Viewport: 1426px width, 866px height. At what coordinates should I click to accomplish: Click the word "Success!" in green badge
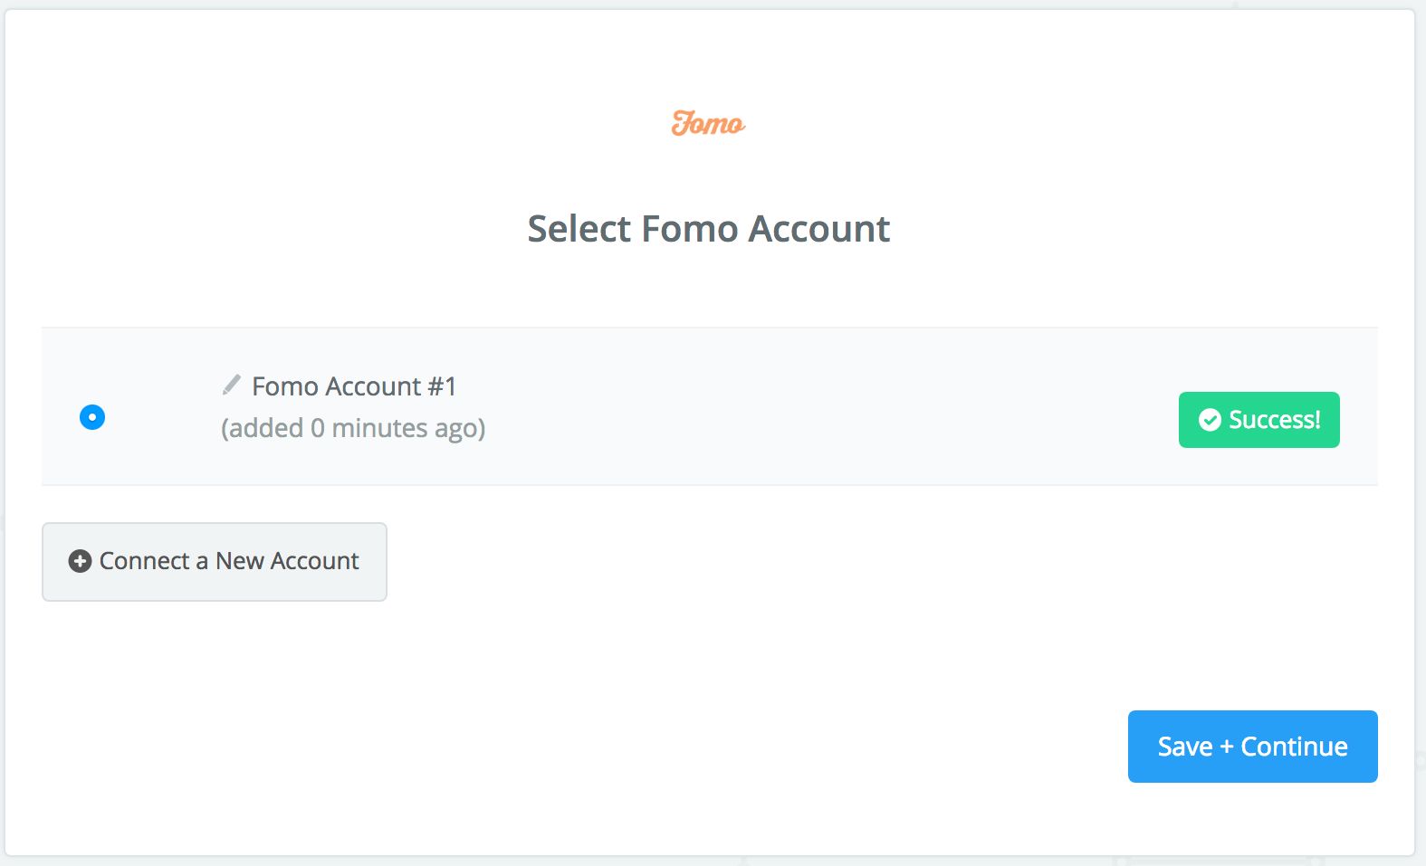1275,420
